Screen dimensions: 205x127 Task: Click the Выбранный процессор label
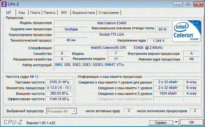tap(26, 111)
